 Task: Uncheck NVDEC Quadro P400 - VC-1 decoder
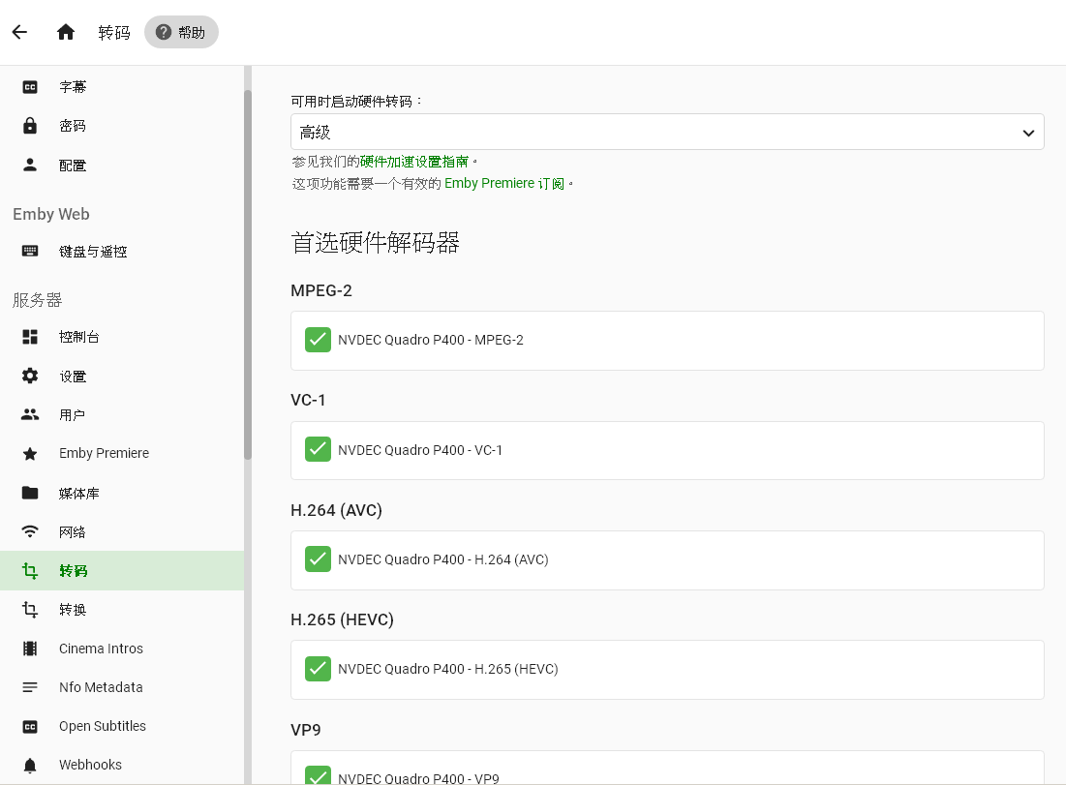(x=318, y=450)
